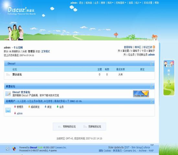Click the 详细积分 link
The width and height of the screenshot is (178, 155).
coord(16,51)
